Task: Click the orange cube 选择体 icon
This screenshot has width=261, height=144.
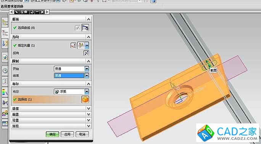Action: tap(85, 99)
